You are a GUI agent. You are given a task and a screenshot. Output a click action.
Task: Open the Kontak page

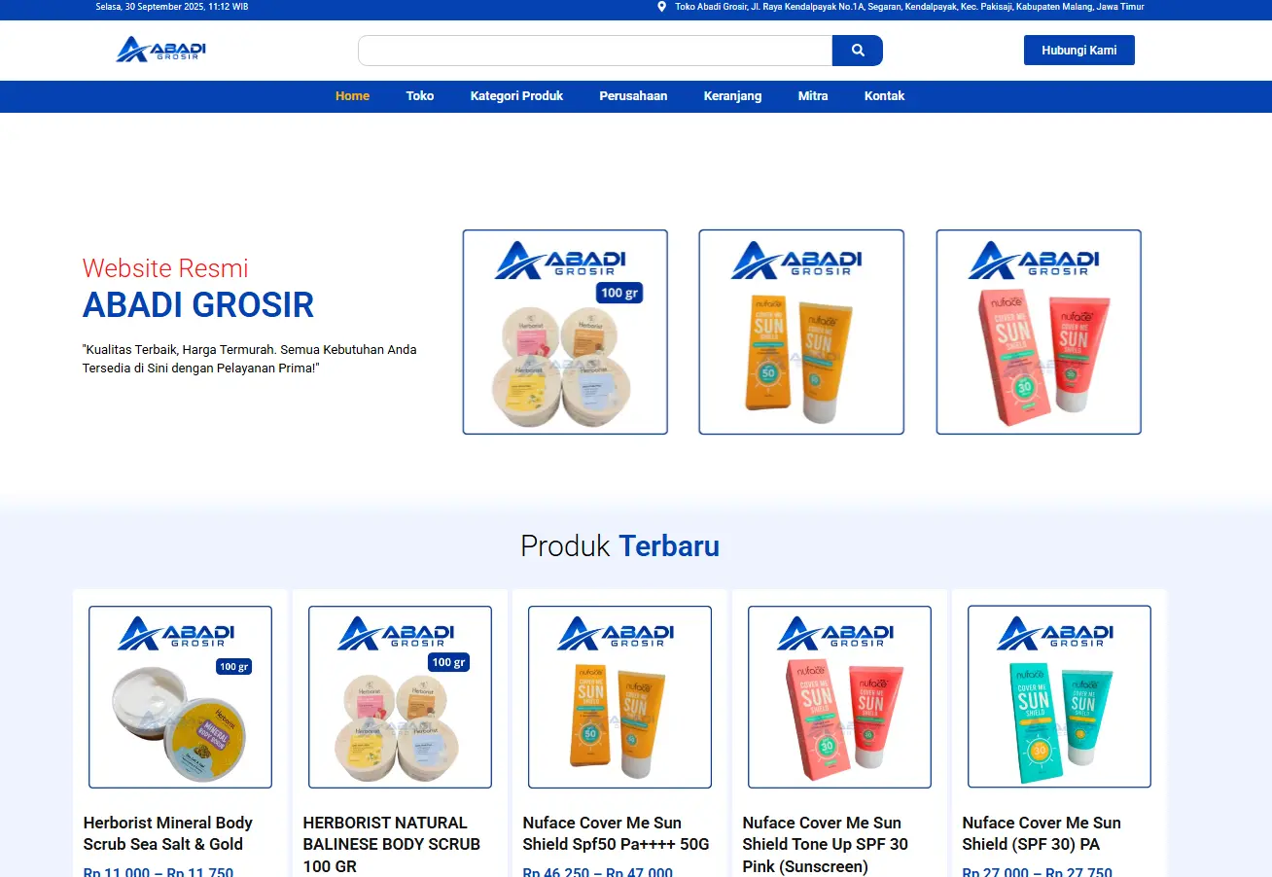click(x=884, y=96)
